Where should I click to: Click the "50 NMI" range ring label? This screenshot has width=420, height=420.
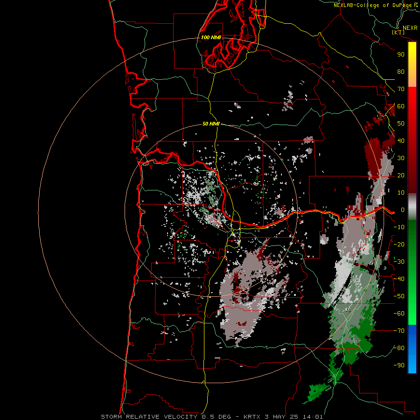(211, 124)
